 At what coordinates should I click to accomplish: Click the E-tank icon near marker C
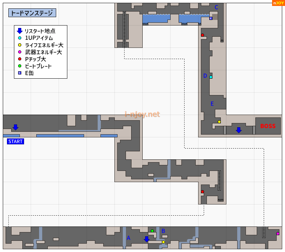pos(211,19)
